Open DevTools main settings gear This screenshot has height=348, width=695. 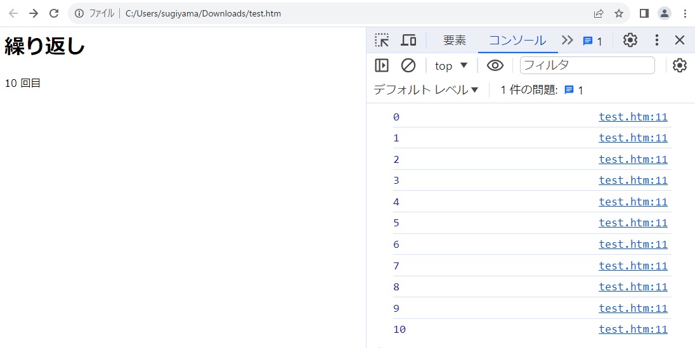click(x=630, y=41)
